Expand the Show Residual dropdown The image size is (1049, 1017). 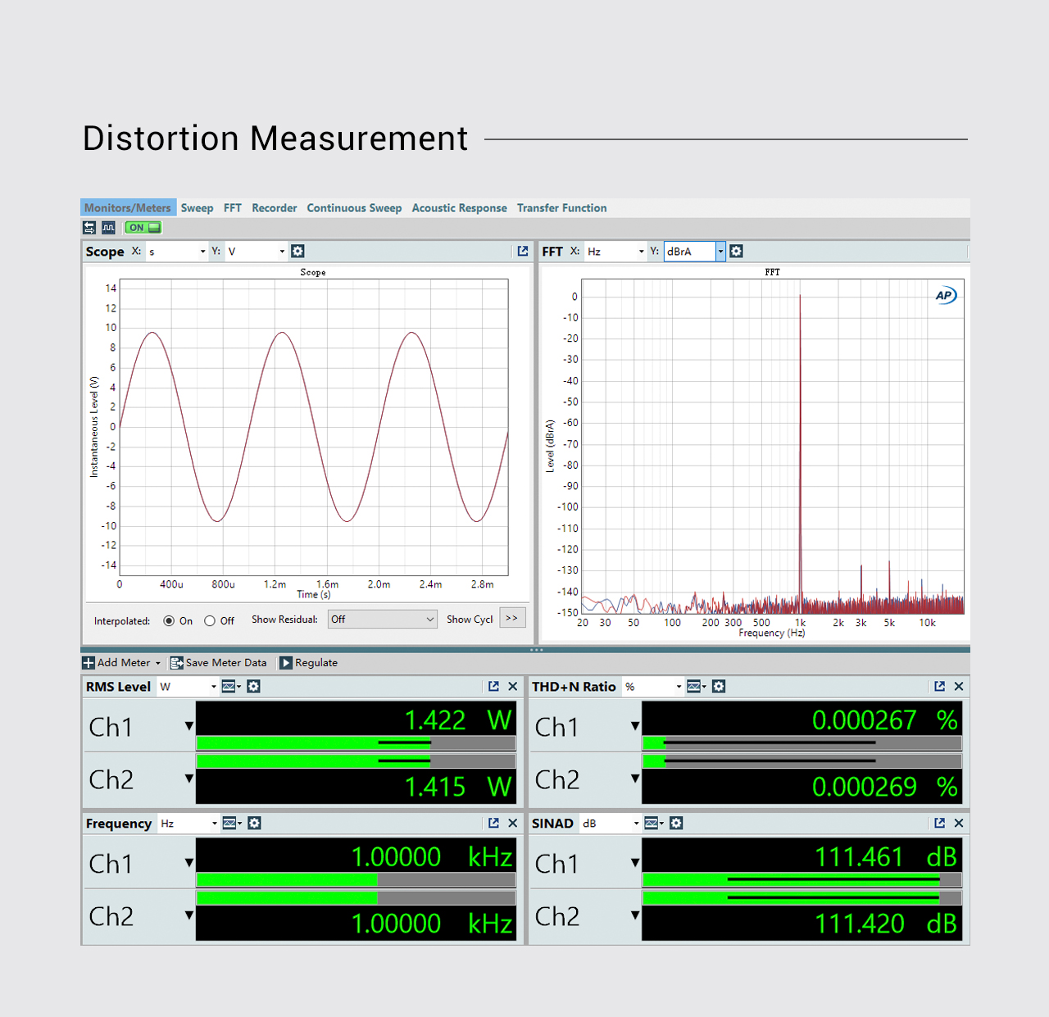coord(382,620)
